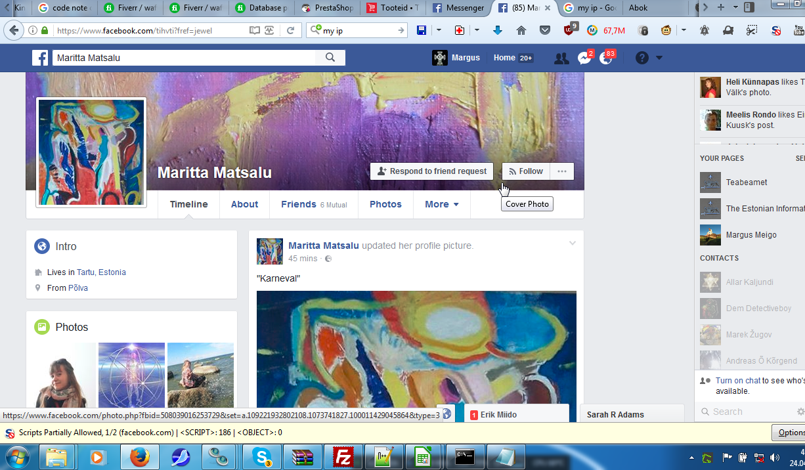Switch to the 'my ip' Google tab
805x470 pixels.
[590, 8]
